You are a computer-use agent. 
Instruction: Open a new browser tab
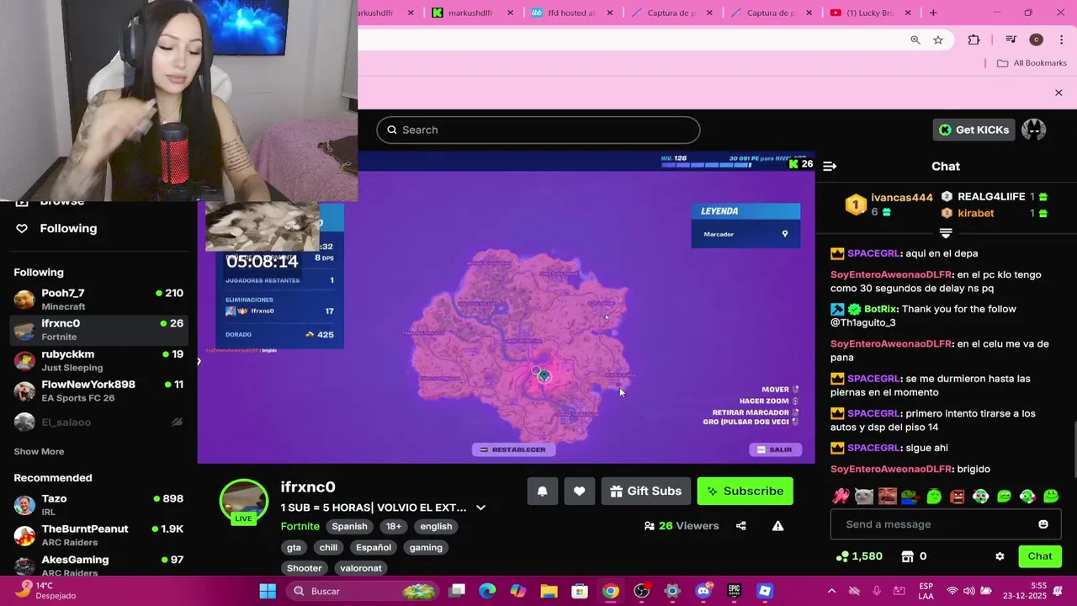point(933,13)
